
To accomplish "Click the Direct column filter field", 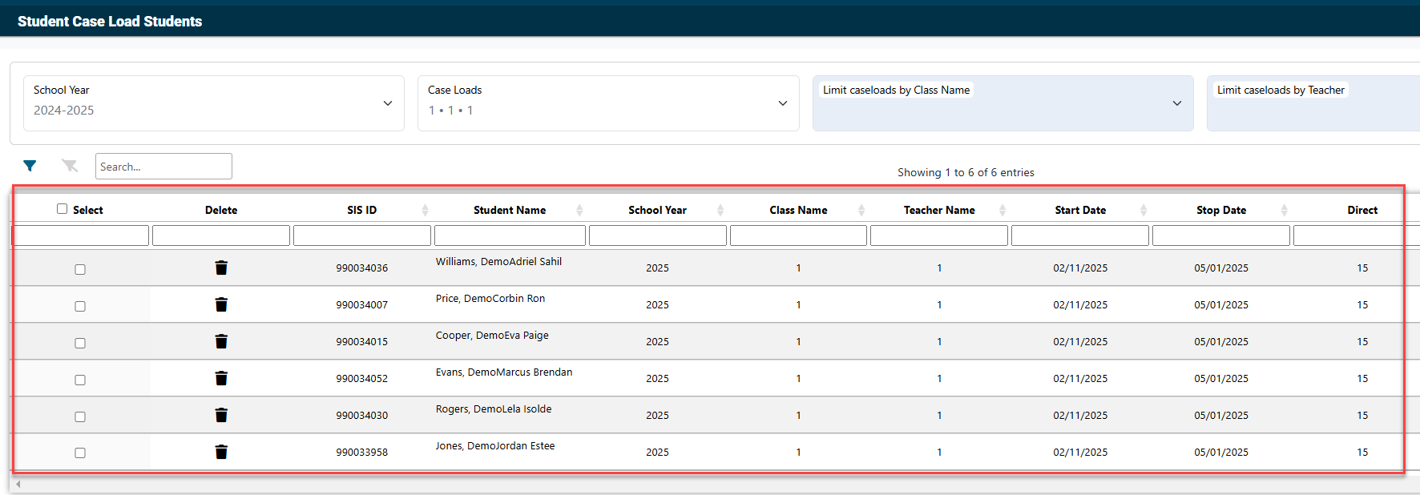I will (x=1357, y=235).
